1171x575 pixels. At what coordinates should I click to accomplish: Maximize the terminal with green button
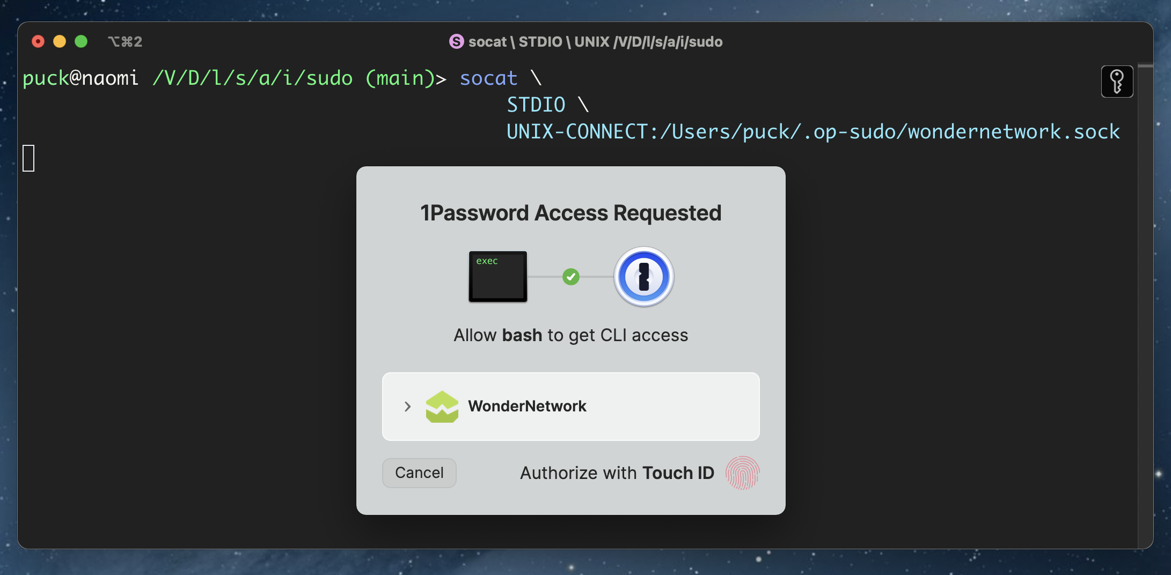pos(81,41)
